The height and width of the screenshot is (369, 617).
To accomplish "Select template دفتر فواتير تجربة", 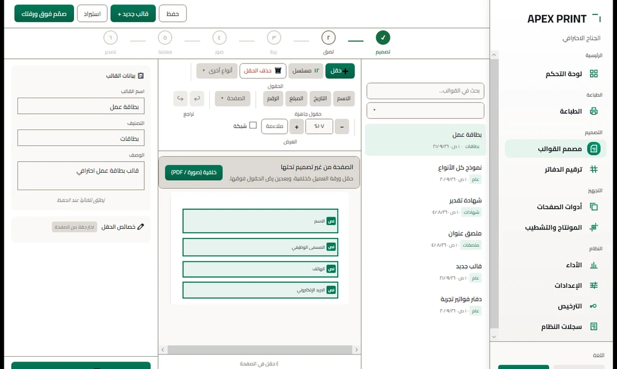I will click(x=425, y=305).
